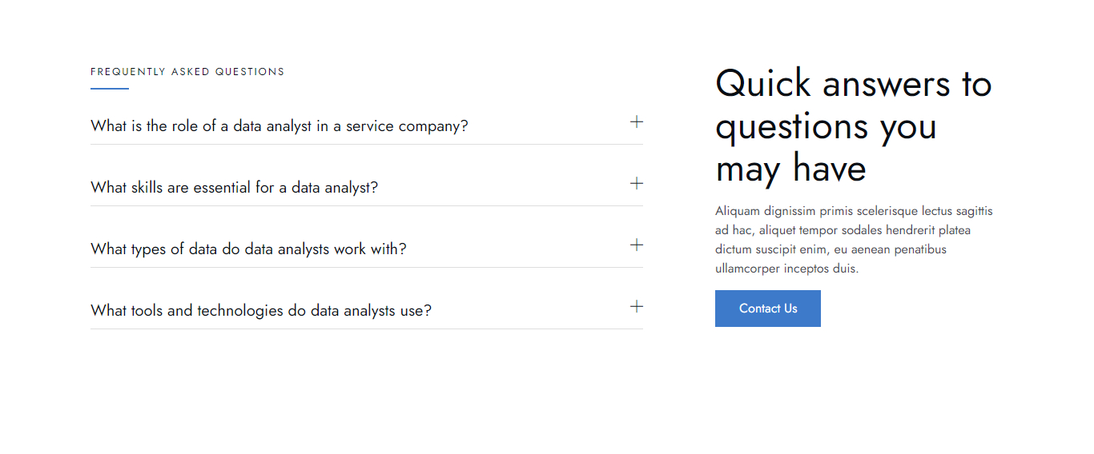This screenshot has height=454, width=1094.
Task: Click the 'questions you' heading line
Action: click(x=826, y=126)
